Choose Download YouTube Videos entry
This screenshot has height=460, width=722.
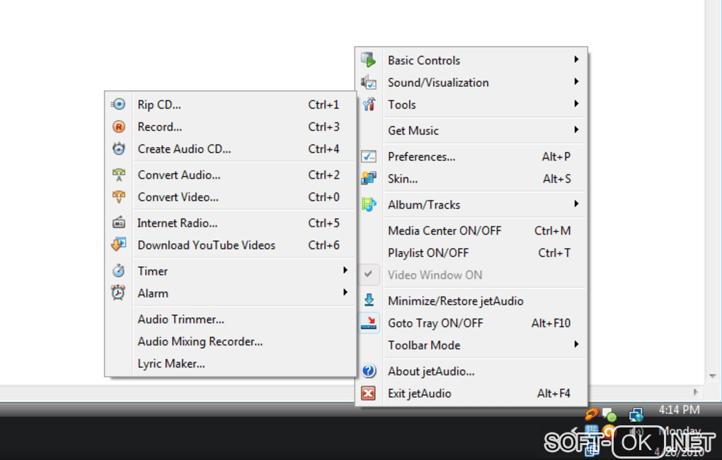[231, 245]
